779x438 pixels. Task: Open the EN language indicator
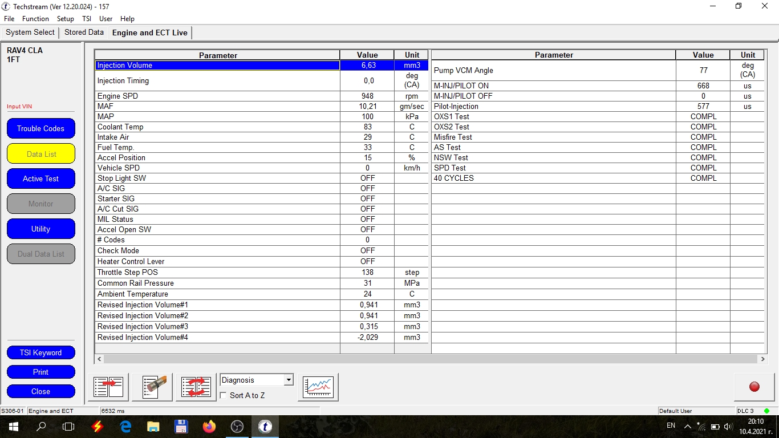coord(671,425)
